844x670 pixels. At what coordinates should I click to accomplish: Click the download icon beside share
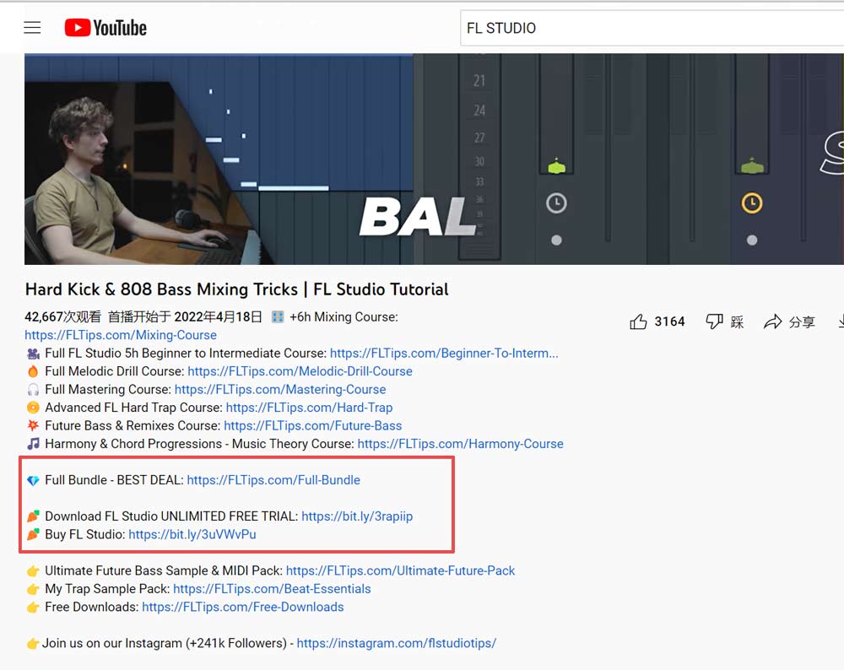tap(840, 321)
